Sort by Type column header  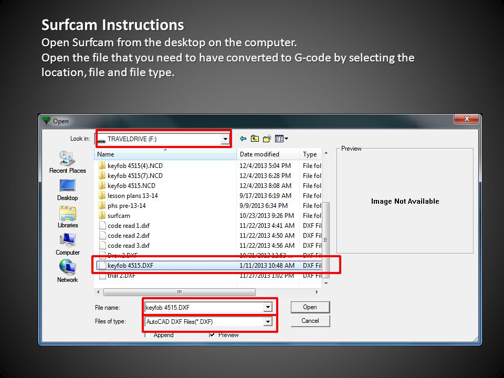tap(310, 154)
